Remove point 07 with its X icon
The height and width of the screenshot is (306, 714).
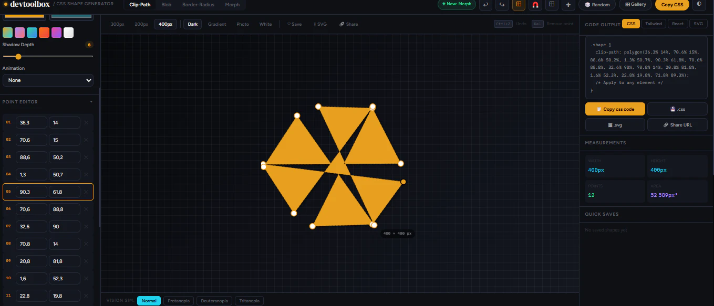[86, 227]
